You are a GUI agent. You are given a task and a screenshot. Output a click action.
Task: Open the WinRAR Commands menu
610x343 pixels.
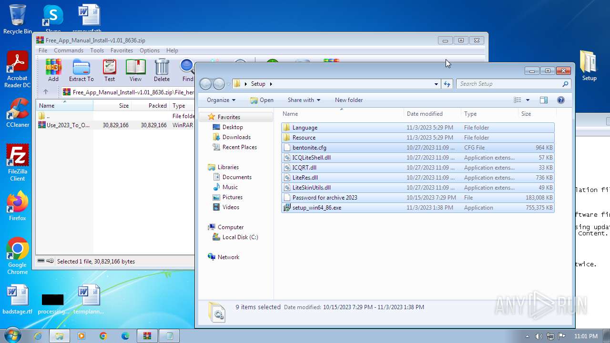click(69, 50)
